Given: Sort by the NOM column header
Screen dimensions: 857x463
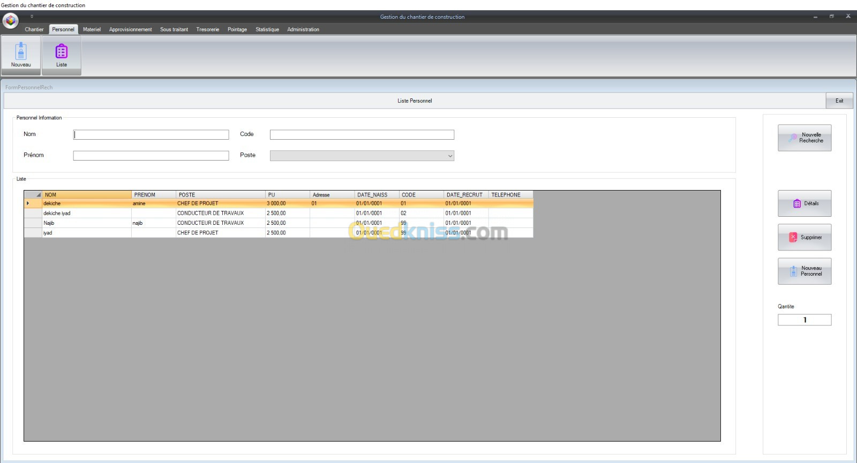Looking at the screenshot, I should click(x=87, y=195).
